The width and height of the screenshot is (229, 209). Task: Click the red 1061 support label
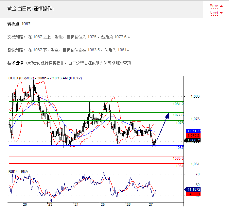180,166
